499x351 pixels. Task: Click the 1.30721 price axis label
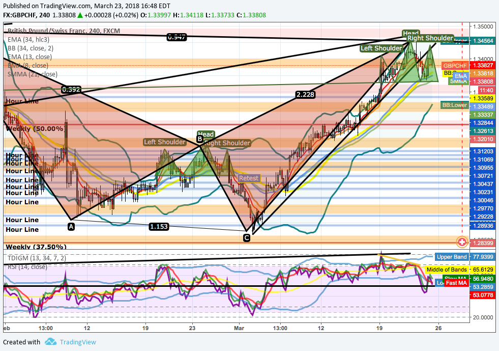[483, 176]
